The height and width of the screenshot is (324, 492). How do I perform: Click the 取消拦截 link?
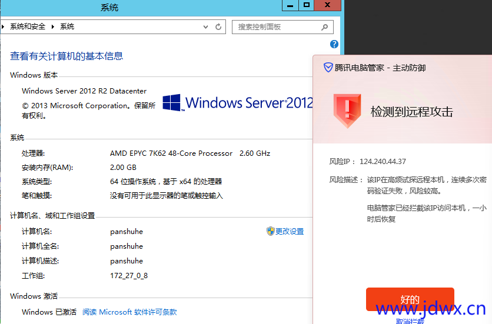tap(410, 321)
